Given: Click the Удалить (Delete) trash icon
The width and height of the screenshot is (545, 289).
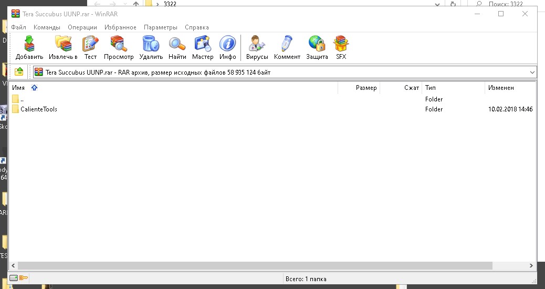Looking at the screenshot, I should coord(151,44).
